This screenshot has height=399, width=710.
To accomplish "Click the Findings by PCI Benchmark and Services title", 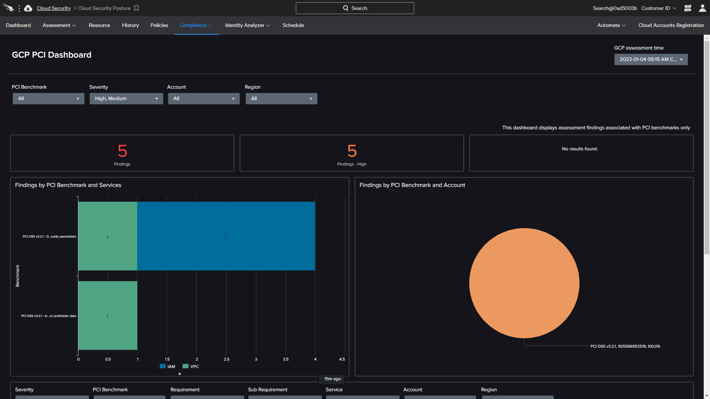I will [x=68, y=185].
